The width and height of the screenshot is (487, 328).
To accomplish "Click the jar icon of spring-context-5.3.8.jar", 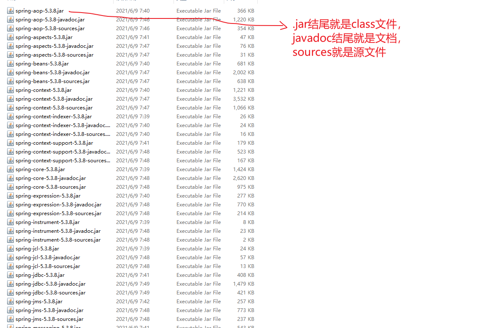I will [x=10, y=90].
